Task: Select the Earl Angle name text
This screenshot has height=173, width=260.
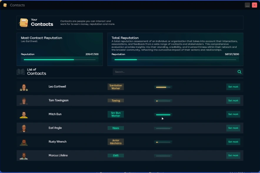Action: point(55,128)
